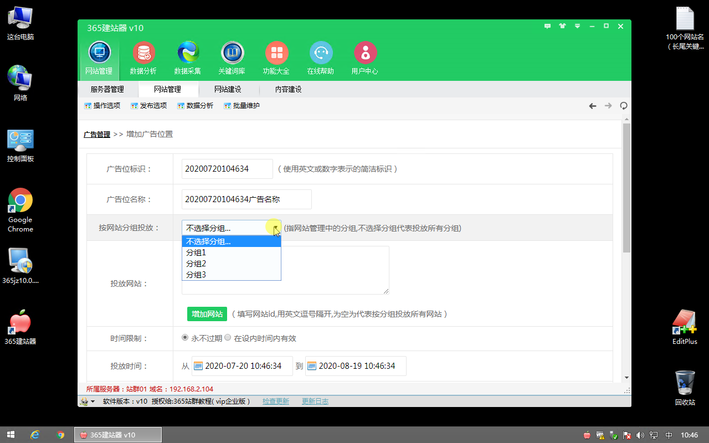The image size is (709, 443).
Task: Open the 数据采集 main toolbar icon
Action: pyautogui.click(x=188, y=58)
